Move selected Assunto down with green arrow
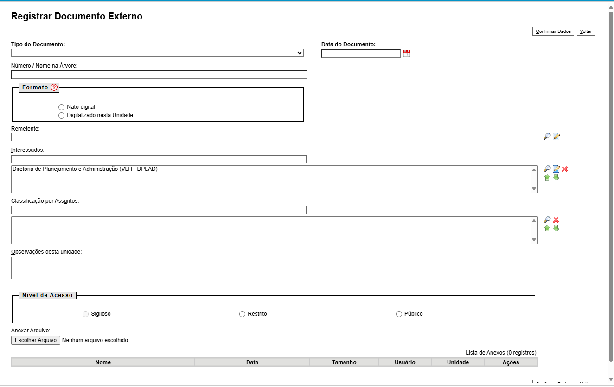Viewport: 614px width, 387px height. 556,228
